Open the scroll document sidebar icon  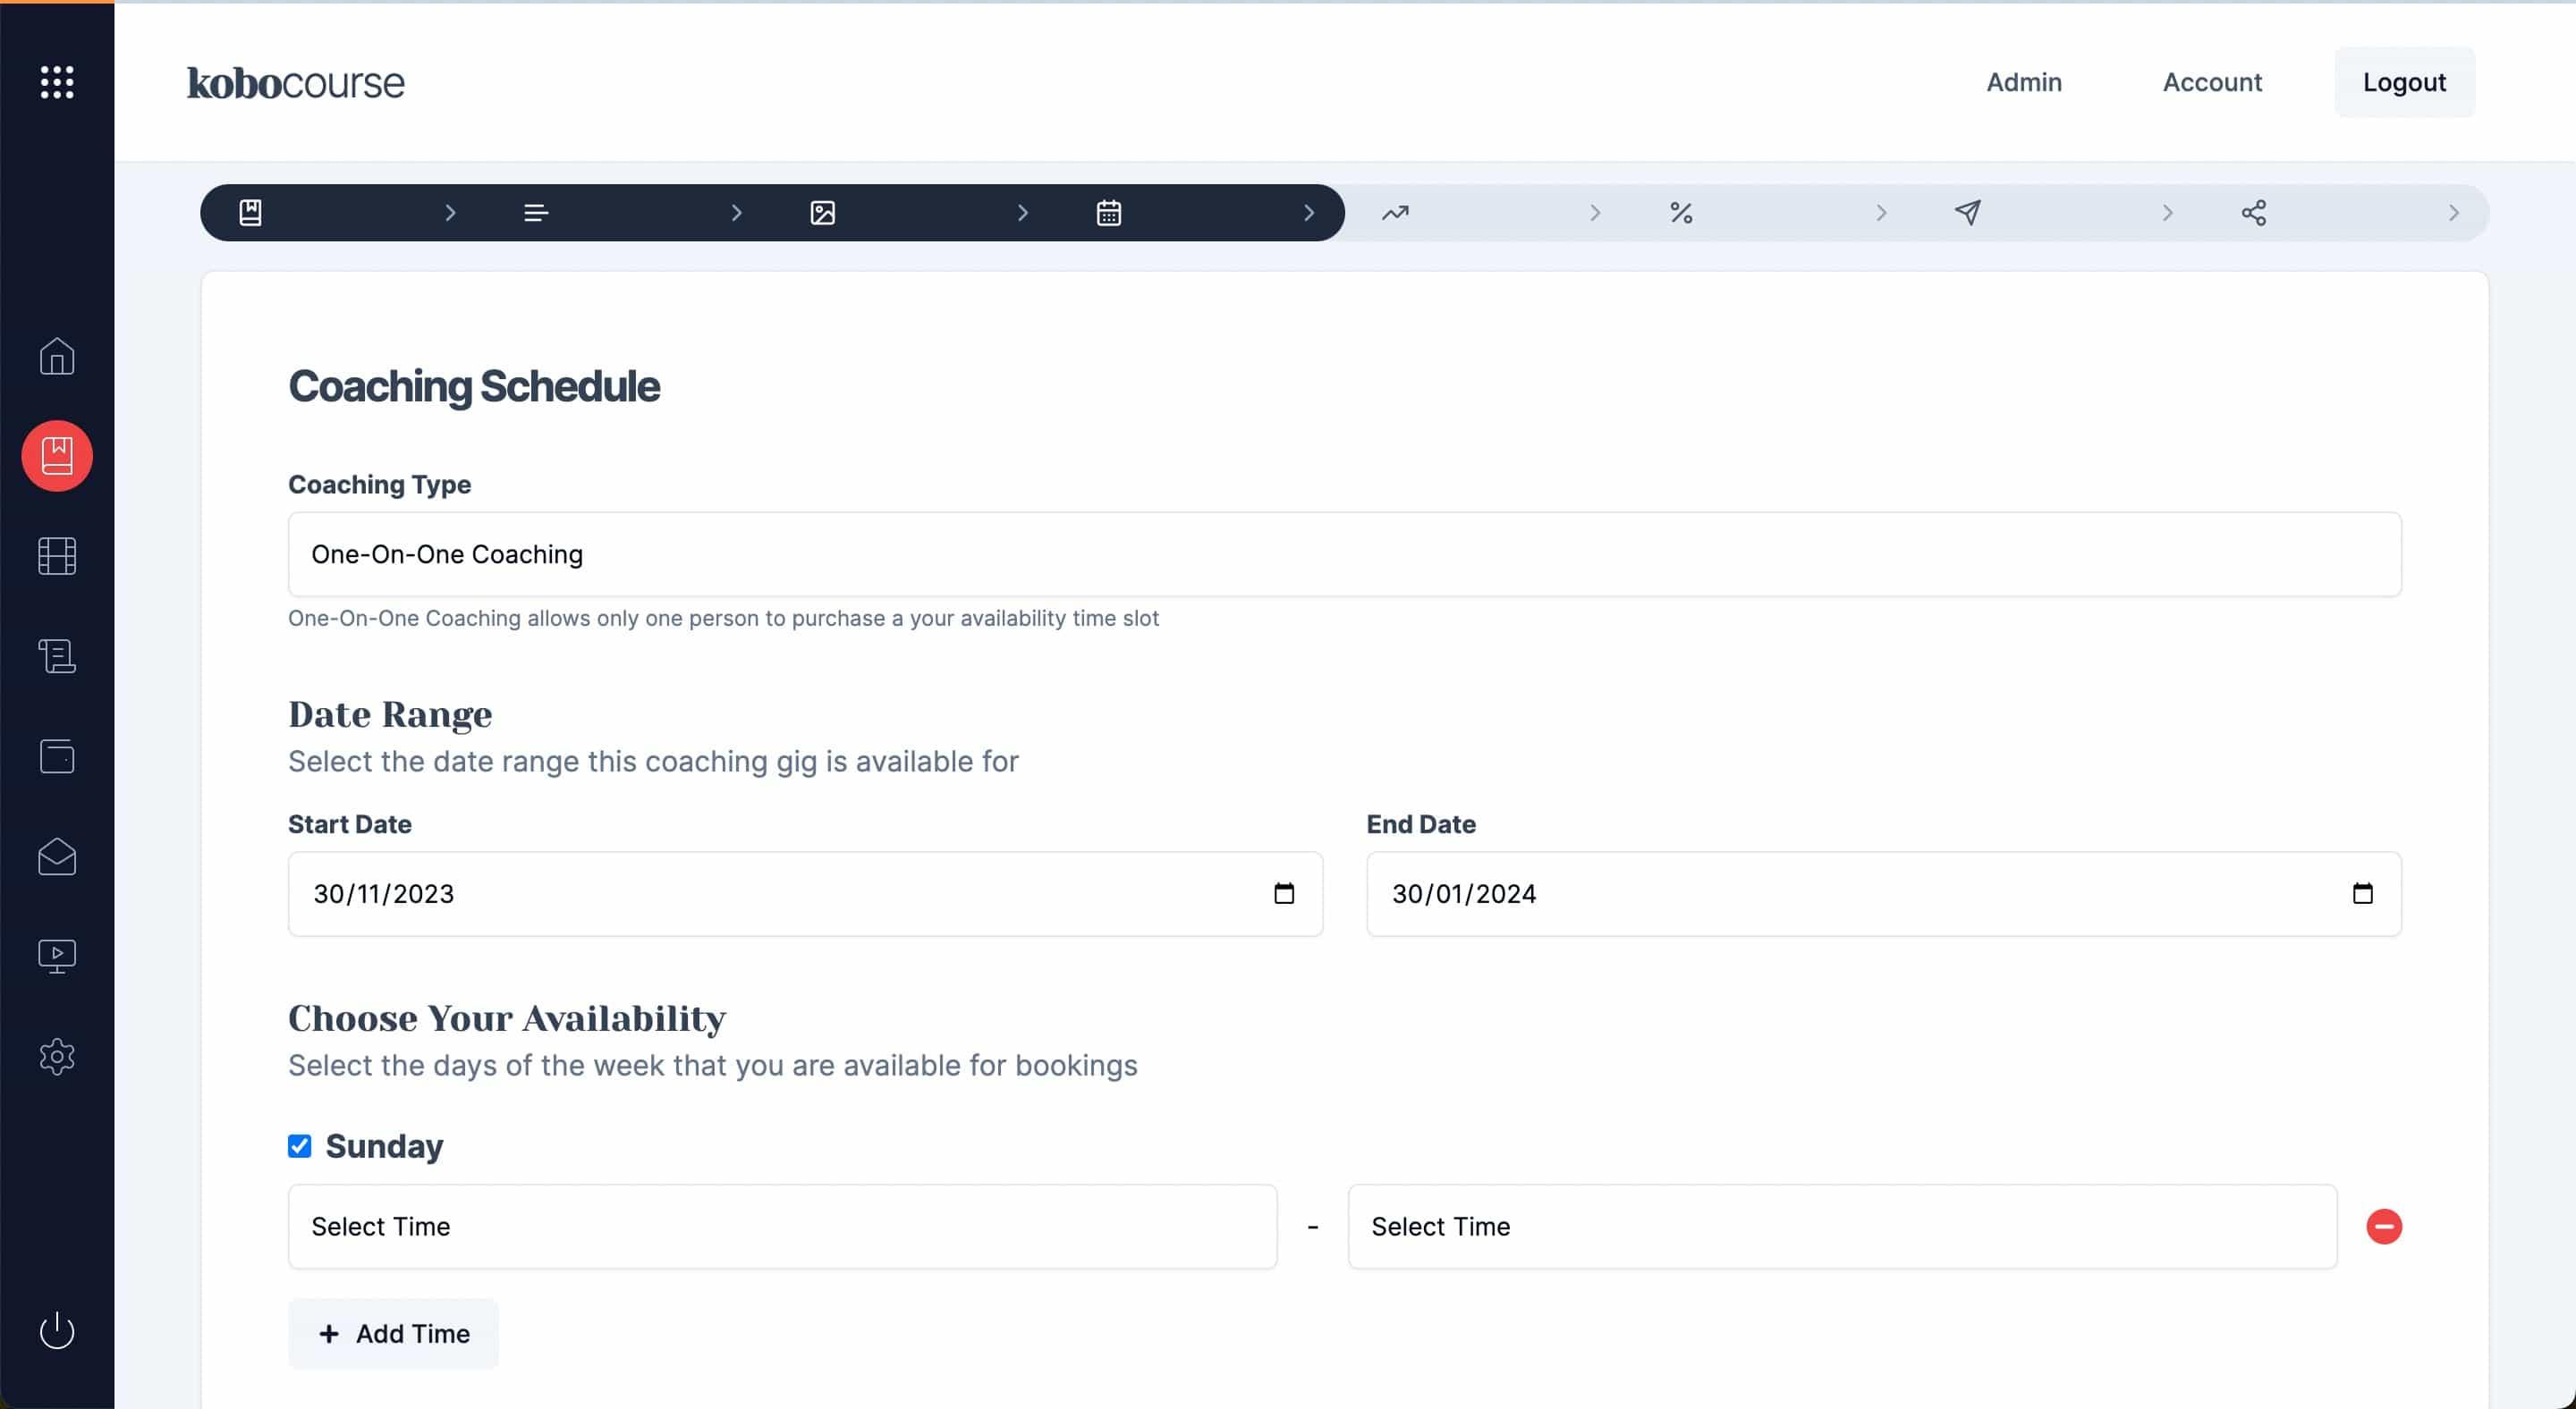coord(57,655)
